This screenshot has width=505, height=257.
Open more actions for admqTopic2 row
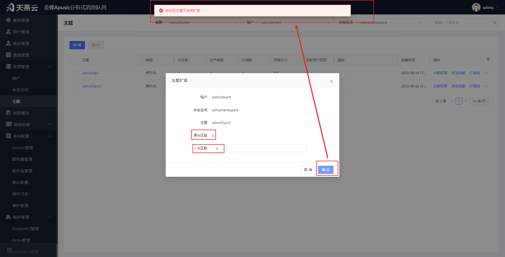[x=486, y=86]
